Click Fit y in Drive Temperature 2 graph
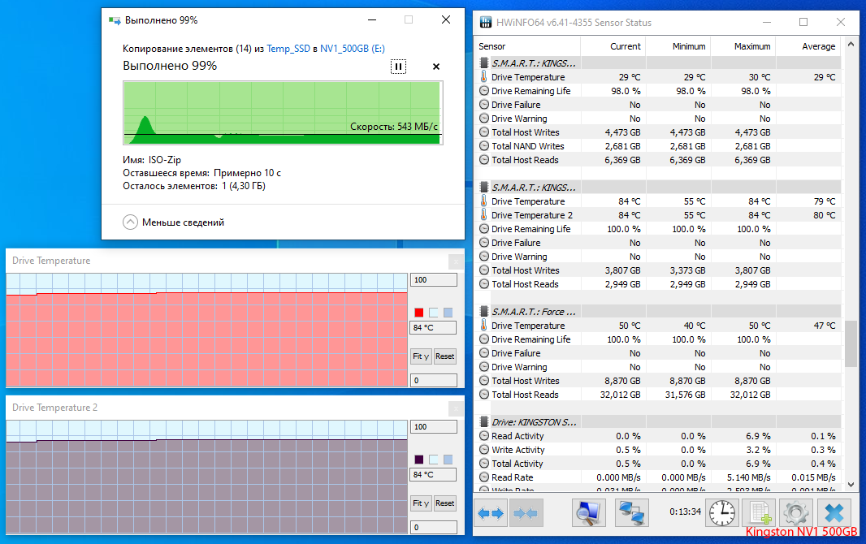866x544 pixels. pos(421,503)
